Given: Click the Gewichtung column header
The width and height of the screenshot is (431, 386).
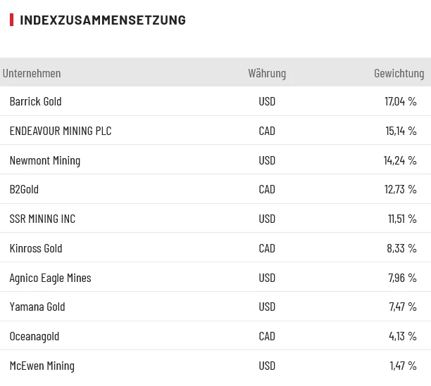Looking at the screenshot, I should 399,73.
